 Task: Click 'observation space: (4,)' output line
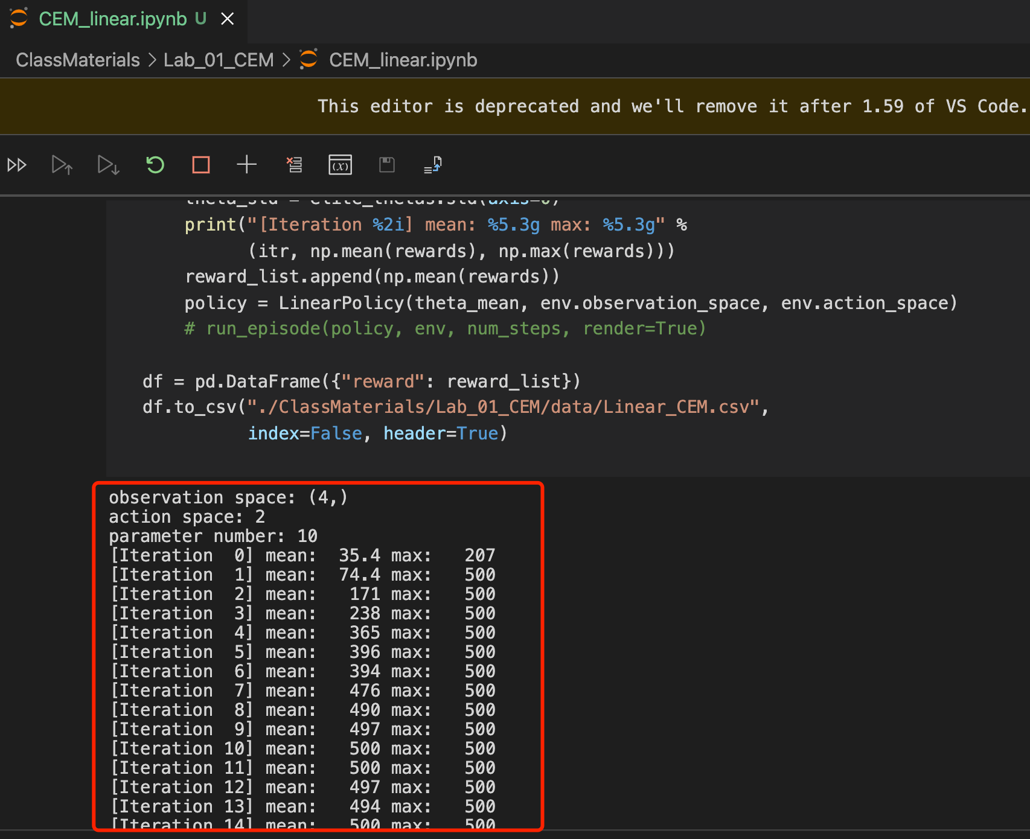tap(228, 497)
